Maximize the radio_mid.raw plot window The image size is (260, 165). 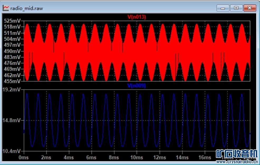coord(236,8)
